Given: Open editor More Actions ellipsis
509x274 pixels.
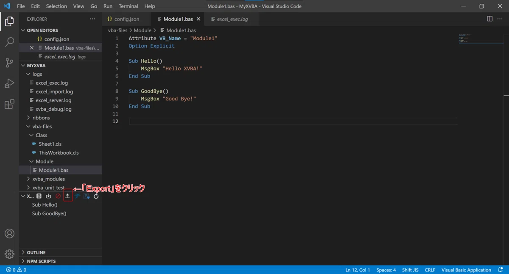Looking at the screenshot, I should tap(500, 19).
